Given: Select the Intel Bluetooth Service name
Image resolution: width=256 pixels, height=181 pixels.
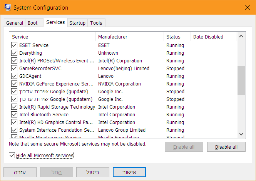Looking at the screenshot, I should (x=44, y=115).
